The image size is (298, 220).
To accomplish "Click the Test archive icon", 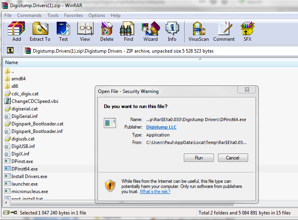I will tap(63, 31).
